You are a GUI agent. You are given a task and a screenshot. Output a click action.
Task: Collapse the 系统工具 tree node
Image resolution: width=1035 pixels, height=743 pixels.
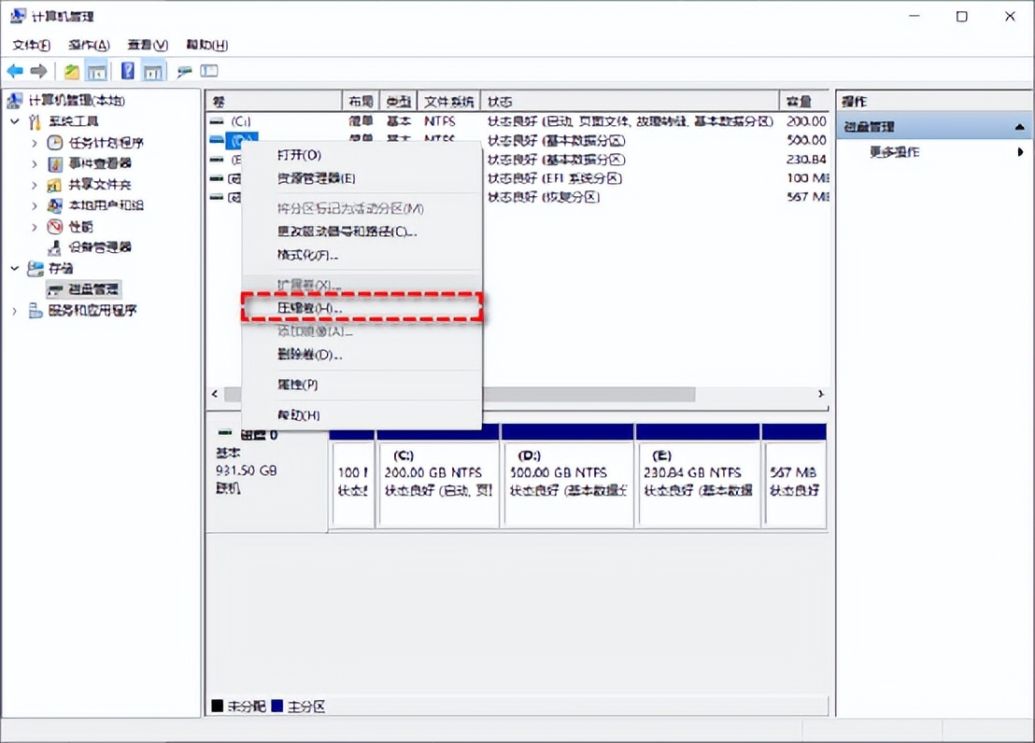tap(14, 121)
